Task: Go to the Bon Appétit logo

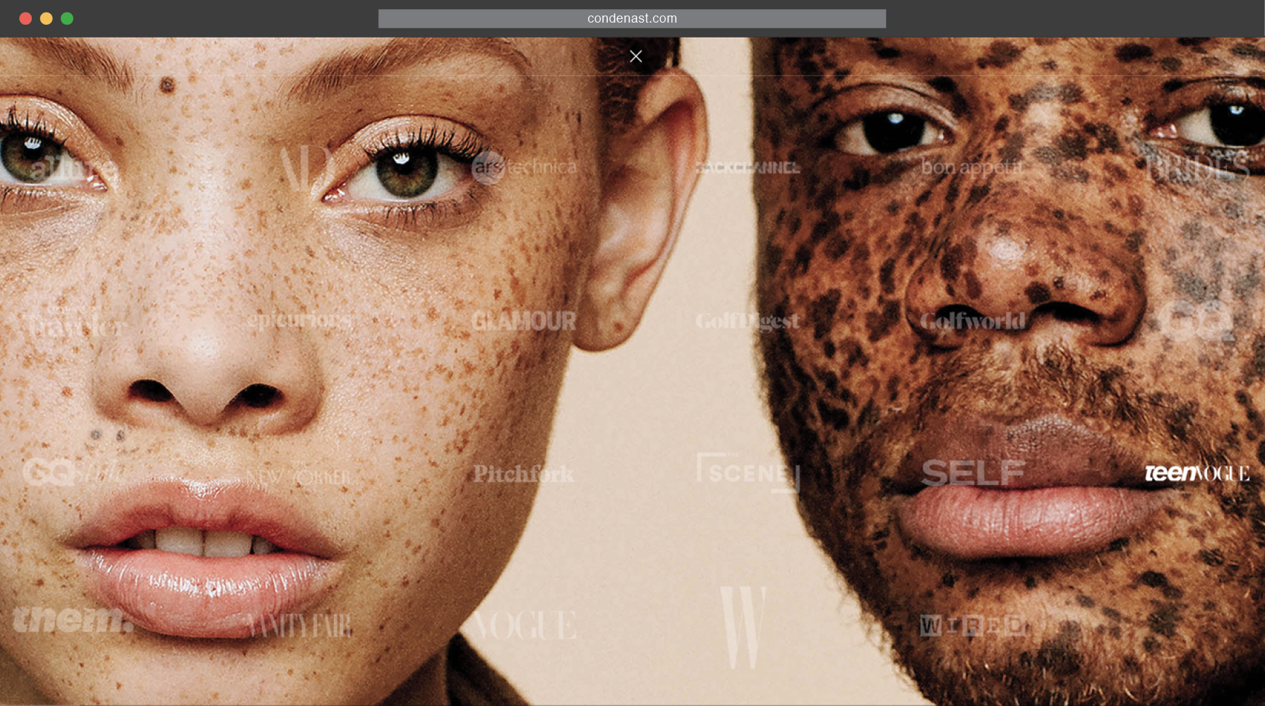Action: coord(972,168)
